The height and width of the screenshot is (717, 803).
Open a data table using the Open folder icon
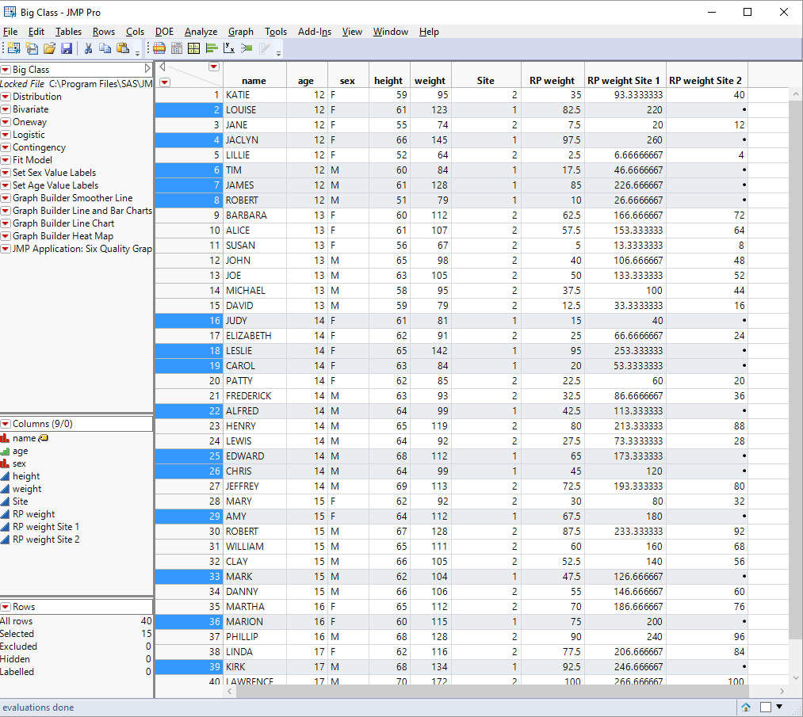click(x=50, y=48)
